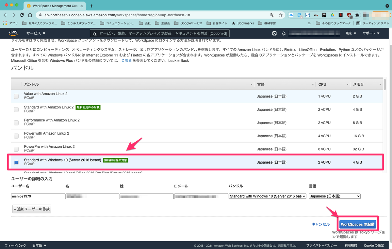
Task: Open the 機械学習 bookmarks folder
Action: (x=267, y=24)
